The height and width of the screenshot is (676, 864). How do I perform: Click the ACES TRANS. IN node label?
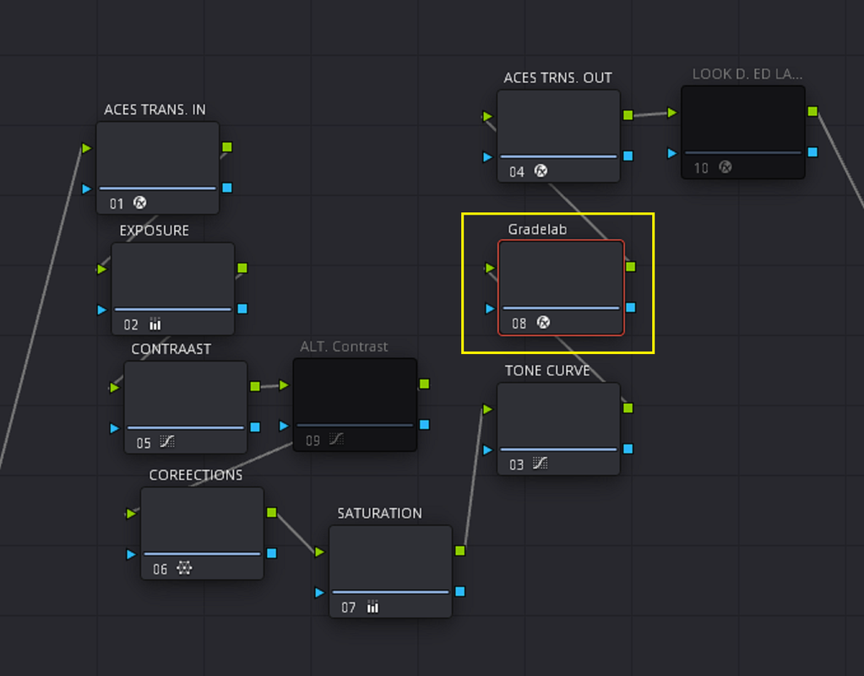pos(155,110)
